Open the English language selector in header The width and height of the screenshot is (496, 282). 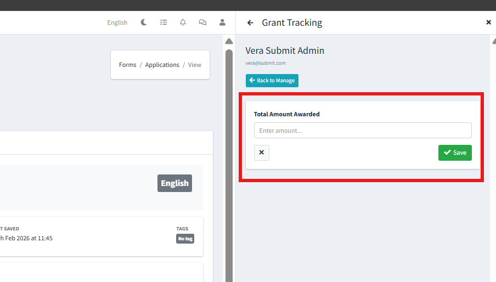(117, 22)
